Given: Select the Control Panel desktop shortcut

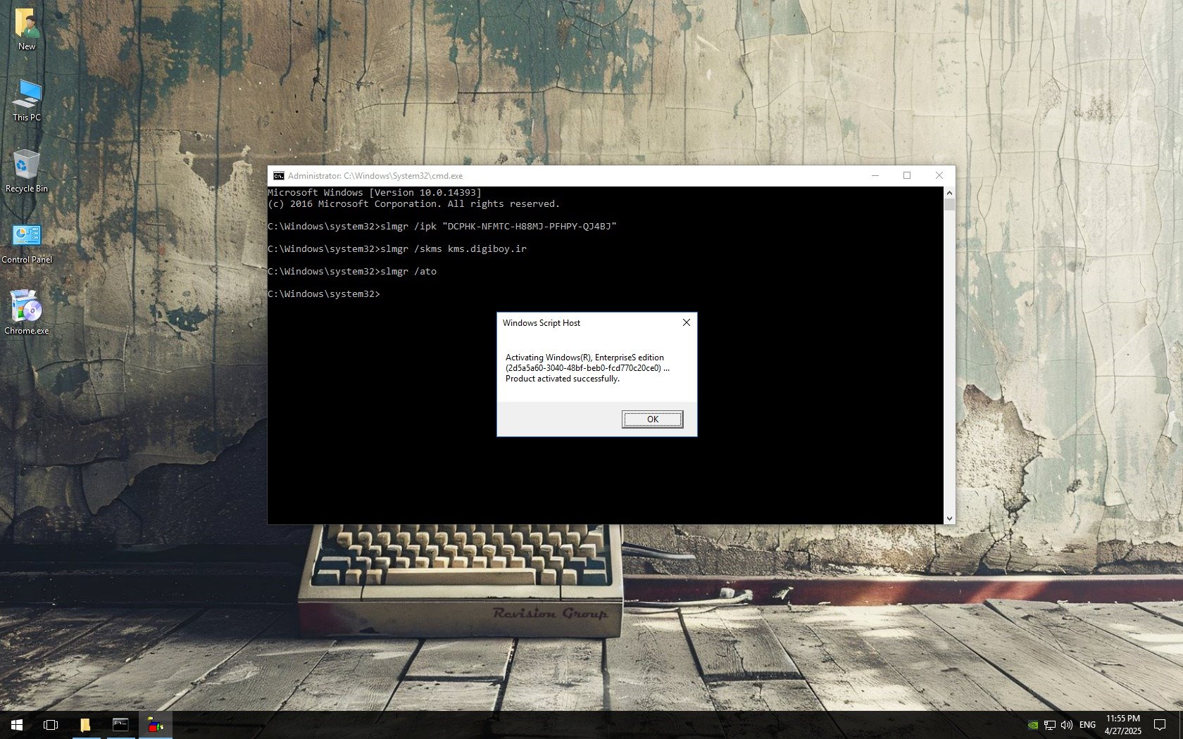Looking at the screenshot, I should (x=27, y=243).
